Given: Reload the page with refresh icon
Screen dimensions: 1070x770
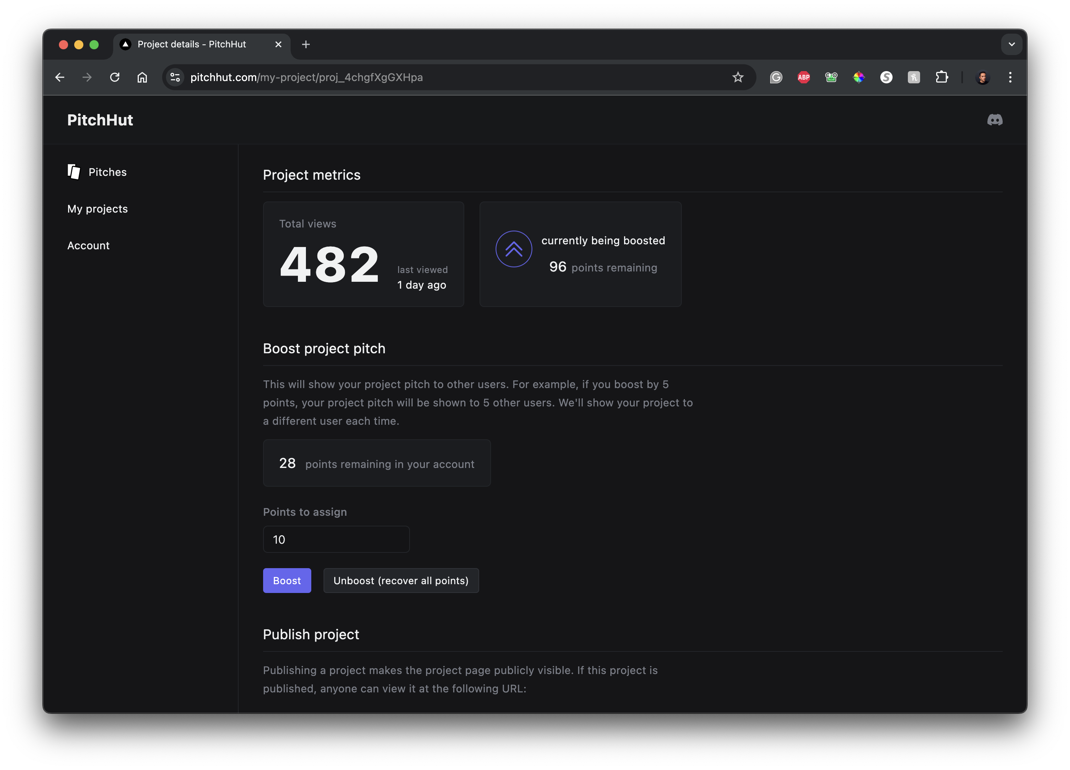Looking at the screenshot, I should point(115,77).
